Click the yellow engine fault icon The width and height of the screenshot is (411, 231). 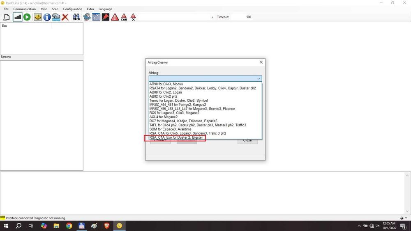point(38,17)
